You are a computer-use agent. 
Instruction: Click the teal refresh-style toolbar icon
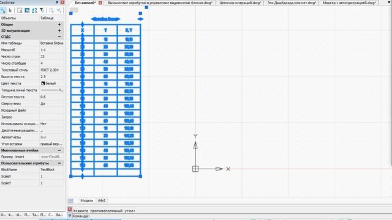pyautogui.click(x=34, y=10)
